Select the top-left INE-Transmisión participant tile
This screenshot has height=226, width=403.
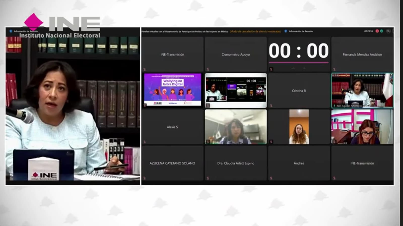pos(172,54)
